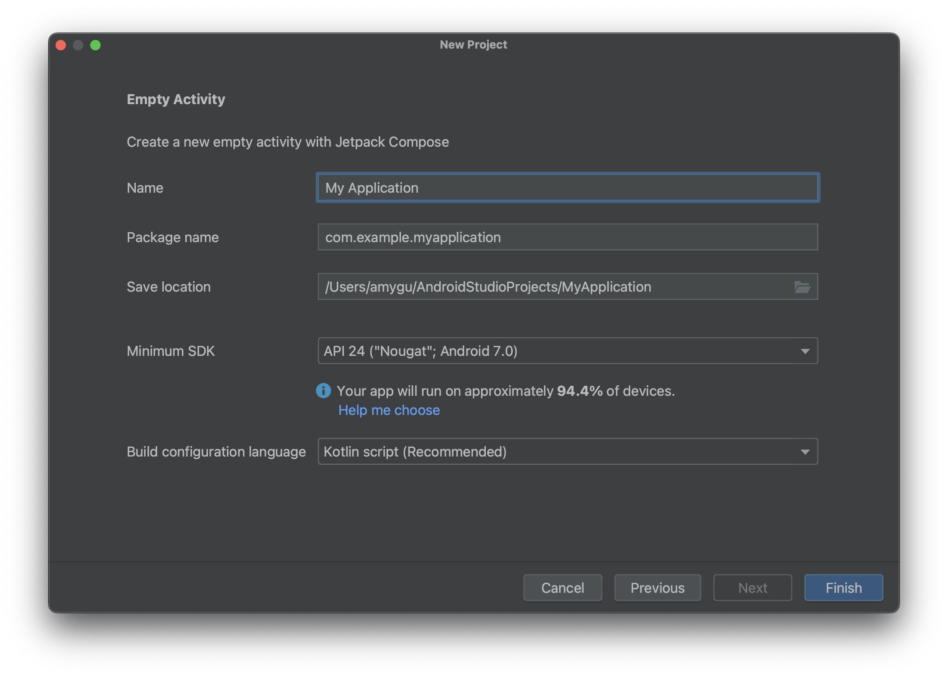Click the Package name input field
948x677 pixels.
pyautogui.click(x=567, y=237)
